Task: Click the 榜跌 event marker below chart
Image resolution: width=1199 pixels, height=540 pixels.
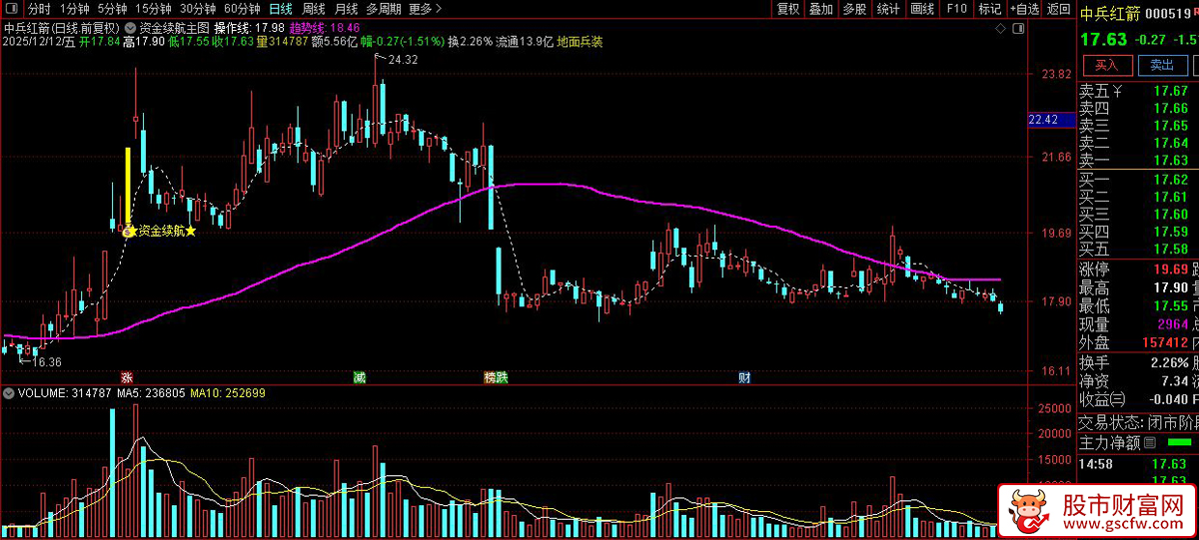Action: click(x=496, y=377)
